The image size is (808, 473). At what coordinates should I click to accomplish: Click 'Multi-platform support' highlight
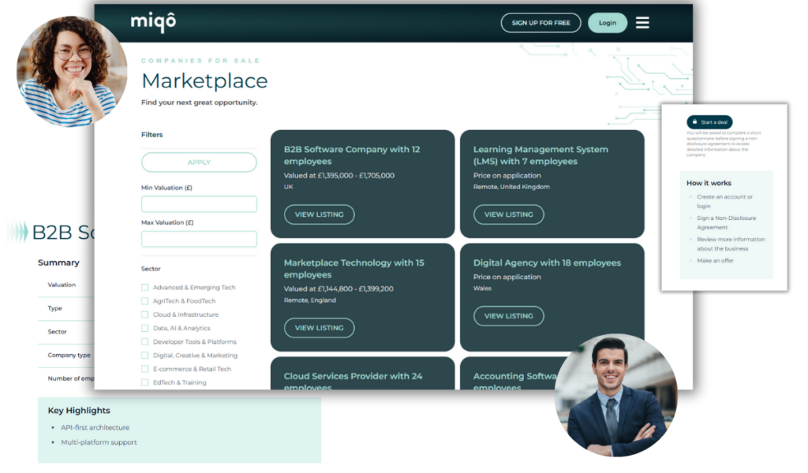coord(99,442)
